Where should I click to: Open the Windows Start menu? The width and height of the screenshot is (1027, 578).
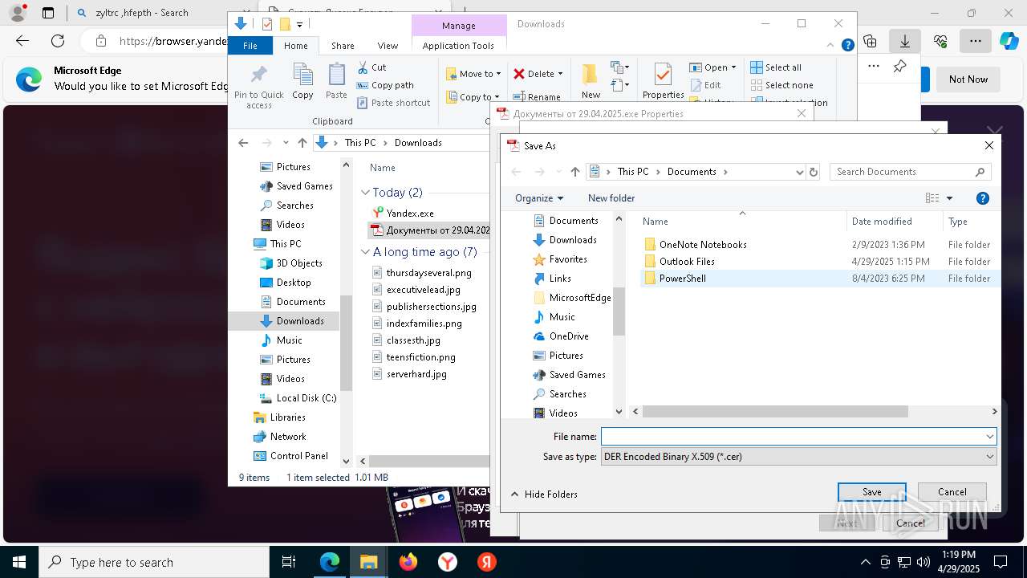click(18, 562)
